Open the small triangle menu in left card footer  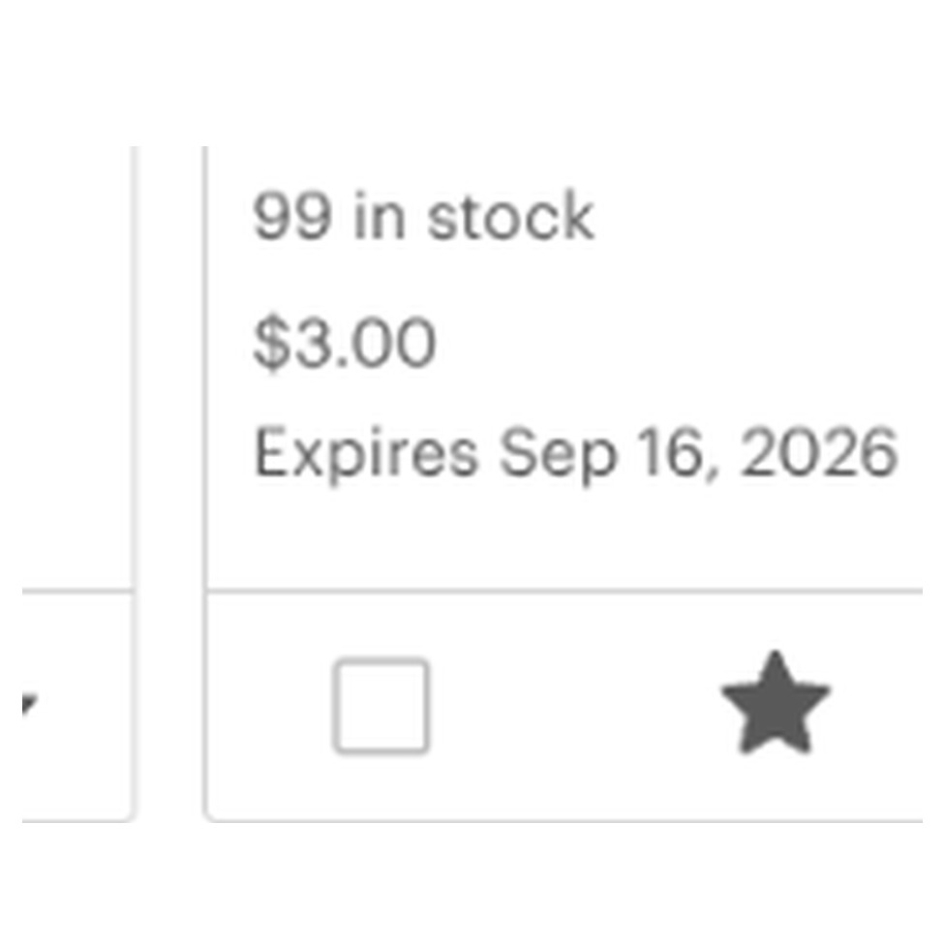click(29, 703)
